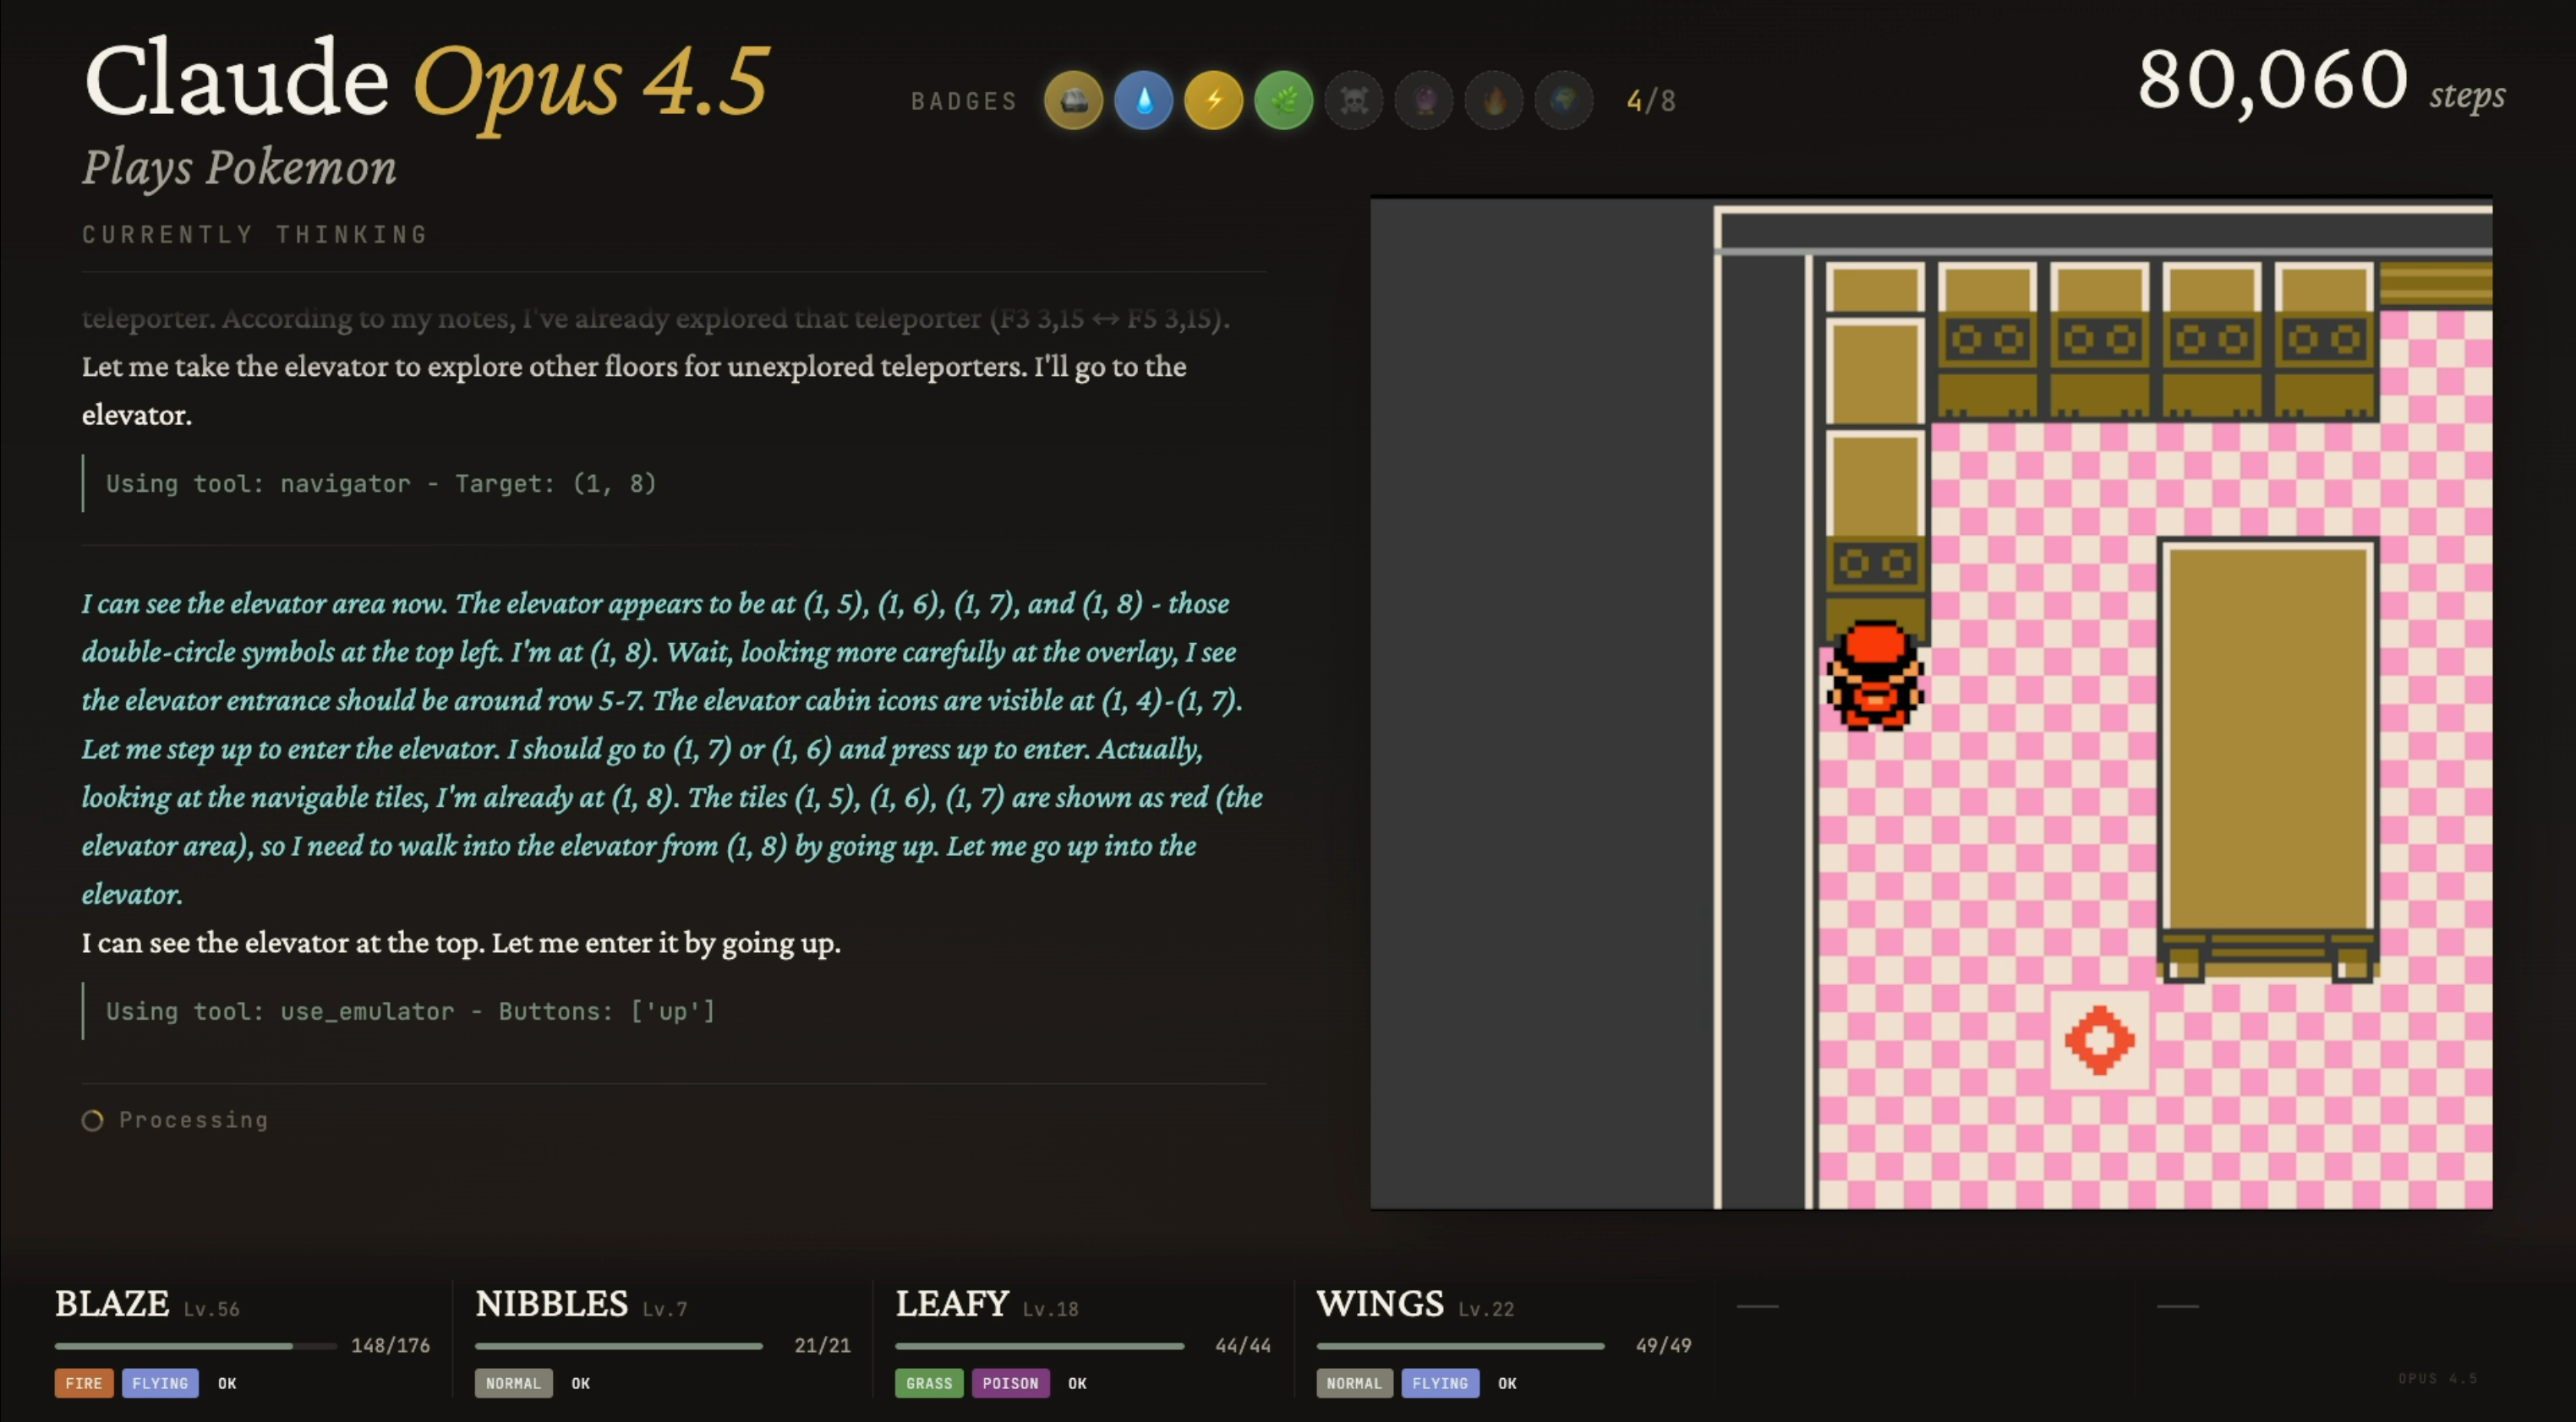
Task: Click the red teleporter pad tile
Action: coord(2099,1040)
